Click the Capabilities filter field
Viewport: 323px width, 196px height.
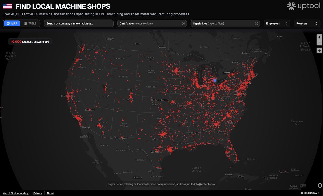225,23
